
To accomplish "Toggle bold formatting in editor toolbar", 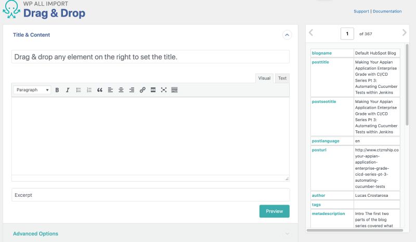I will point(57,90).
